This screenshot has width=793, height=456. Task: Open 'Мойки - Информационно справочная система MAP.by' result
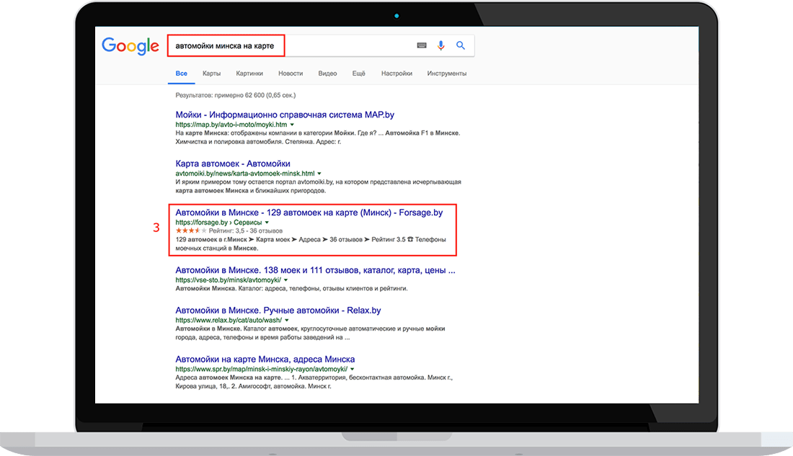click(285, 115)
